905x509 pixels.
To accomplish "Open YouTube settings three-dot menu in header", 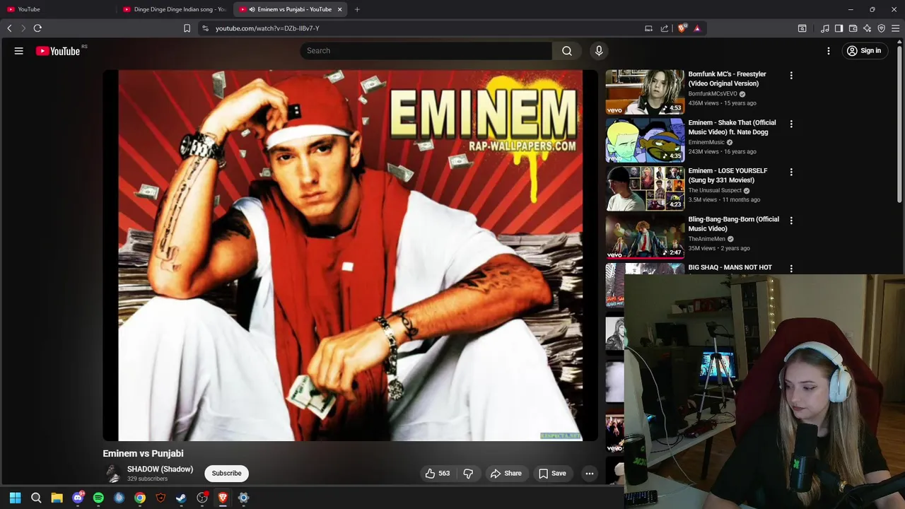I will pyautogui.click(x=829, y=51).
